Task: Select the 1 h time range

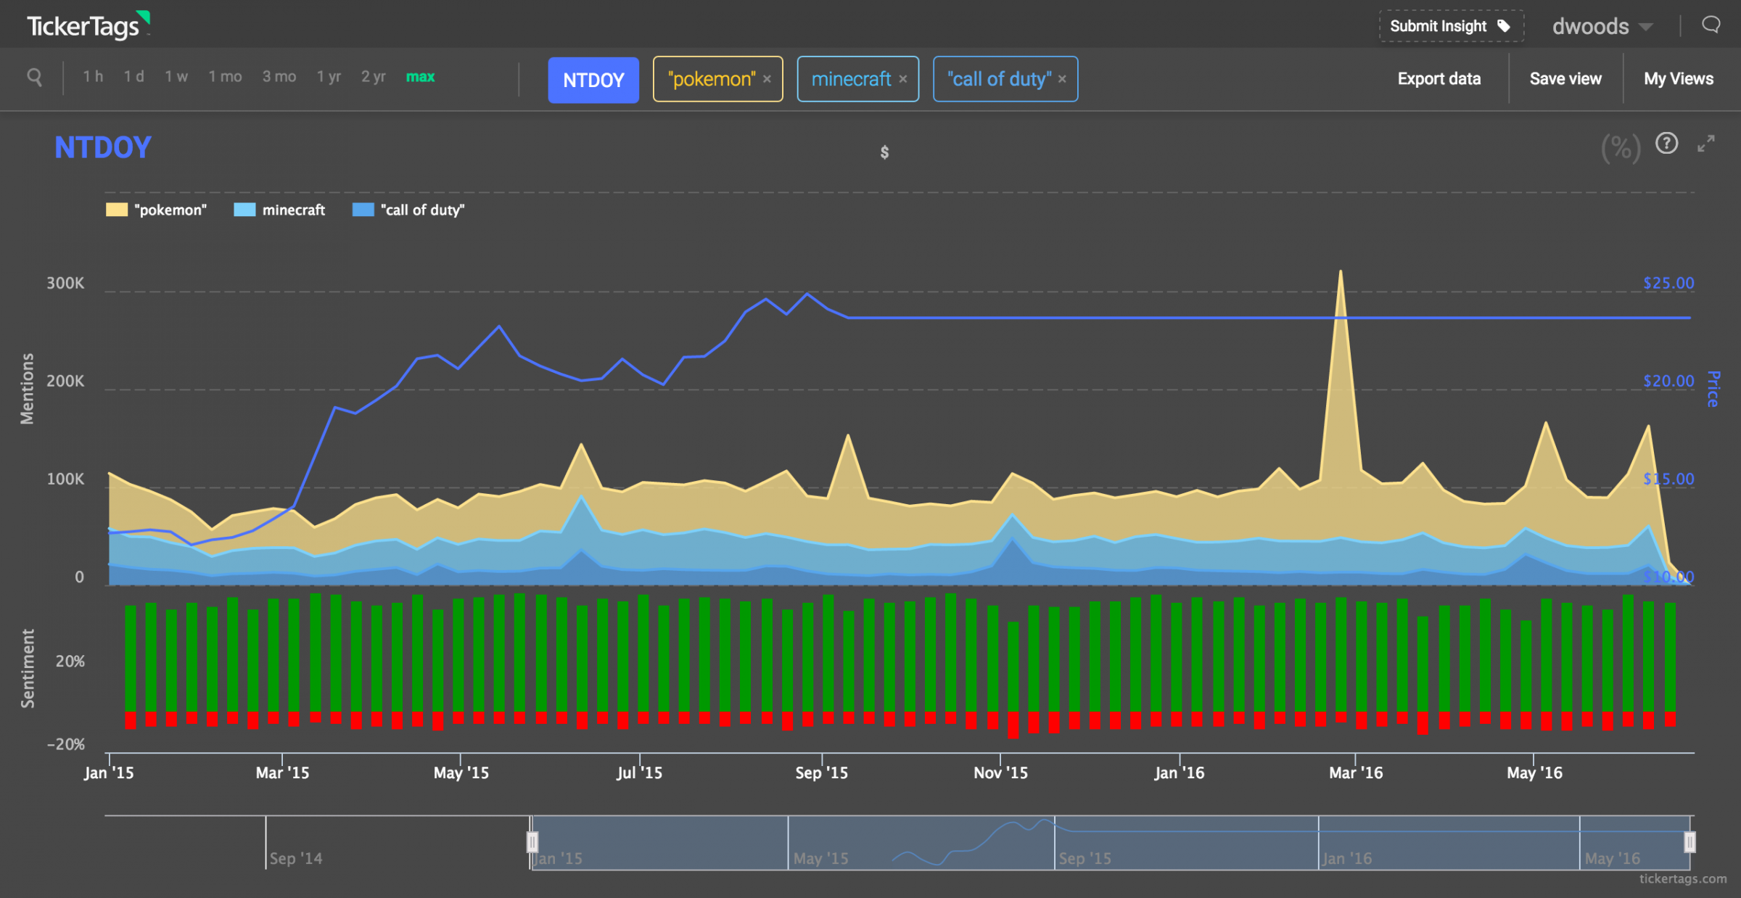Action: pyautogui.click(x=93, y=77)
